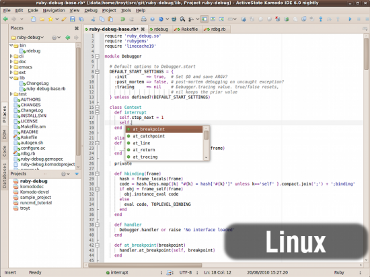Expand the test folder in Places
The height and width of the screenshot is (277, 370).
click(11, 94)
